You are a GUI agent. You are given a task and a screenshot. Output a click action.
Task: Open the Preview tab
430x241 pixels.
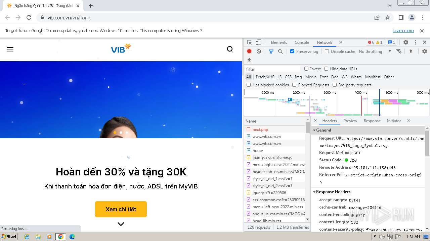tap(350, 121)
